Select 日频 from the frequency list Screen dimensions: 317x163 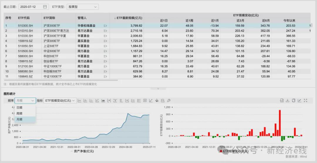click(x=25, y=108)
